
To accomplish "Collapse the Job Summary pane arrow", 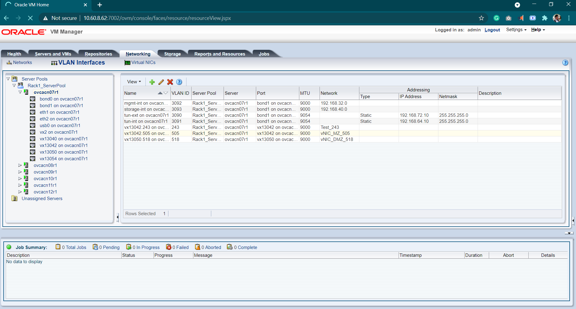I will (569, 233).
